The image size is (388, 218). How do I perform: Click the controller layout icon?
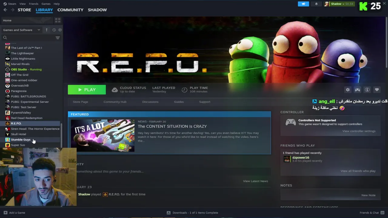(357, 90)
